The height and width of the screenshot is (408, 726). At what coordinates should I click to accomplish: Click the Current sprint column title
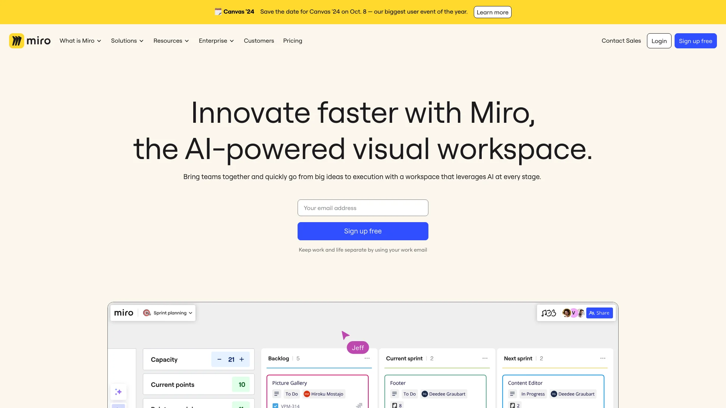(x=404, y=358)
